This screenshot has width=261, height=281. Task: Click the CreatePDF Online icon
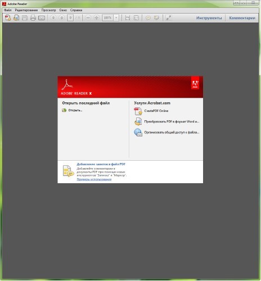click(138, 111)
